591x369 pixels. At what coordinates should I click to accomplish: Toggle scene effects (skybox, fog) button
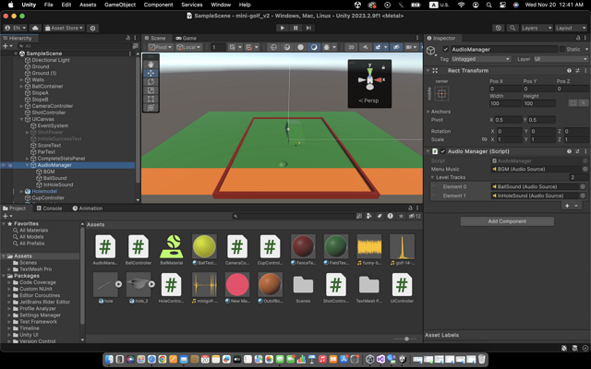click(x=378, y=47)
